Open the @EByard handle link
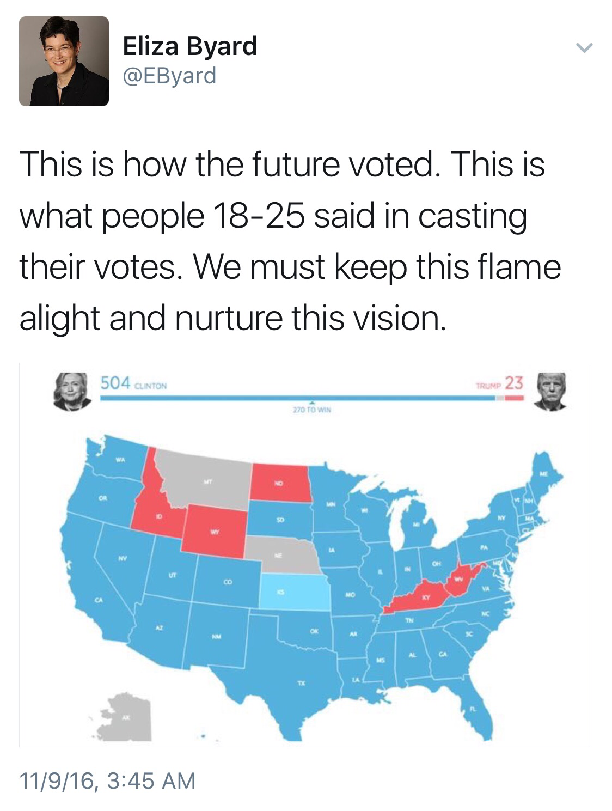This screenshot has height=811, width=612. [170, 75]
